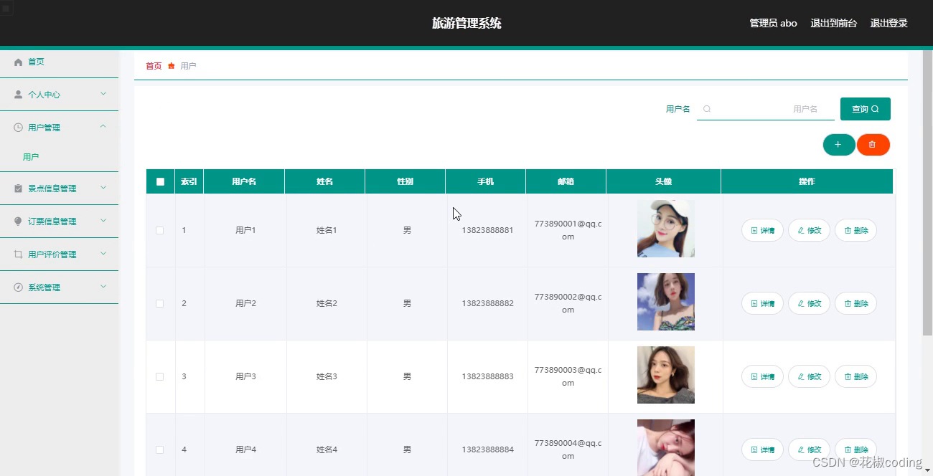Expand the 个人中心 chevron
Viewport: 933px width, 476px height.
click(x=103, y=94)
